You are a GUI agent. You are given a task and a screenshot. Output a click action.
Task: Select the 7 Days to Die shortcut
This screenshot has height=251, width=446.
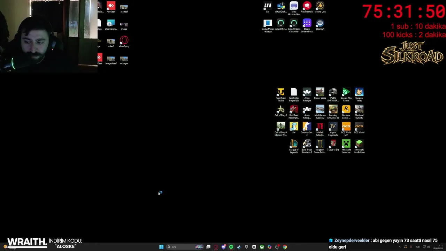coord(333,145)
